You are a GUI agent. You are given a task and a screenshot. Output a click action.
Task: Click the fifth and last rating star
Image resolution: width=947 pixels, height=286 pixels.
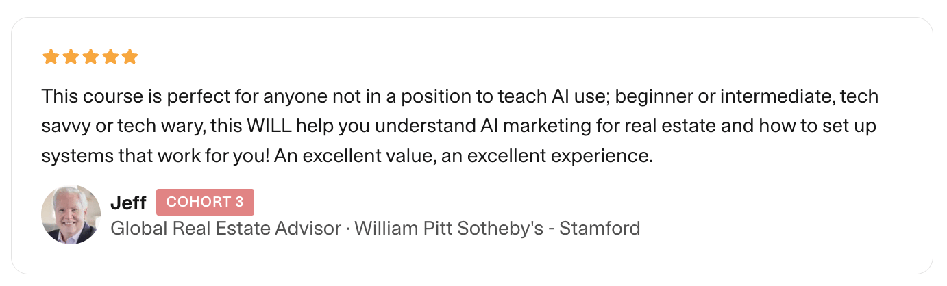tap(130, 57)
